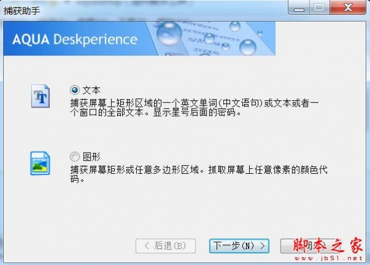Viewport: 370px width, 265px height.
Task: Click the graphics capture description paragraph
Action: click(199, 174)
